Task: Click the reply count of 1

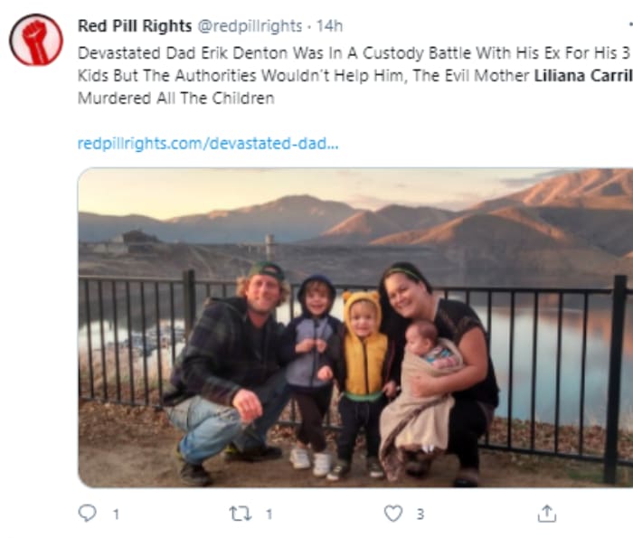Action: click(115, 514)
